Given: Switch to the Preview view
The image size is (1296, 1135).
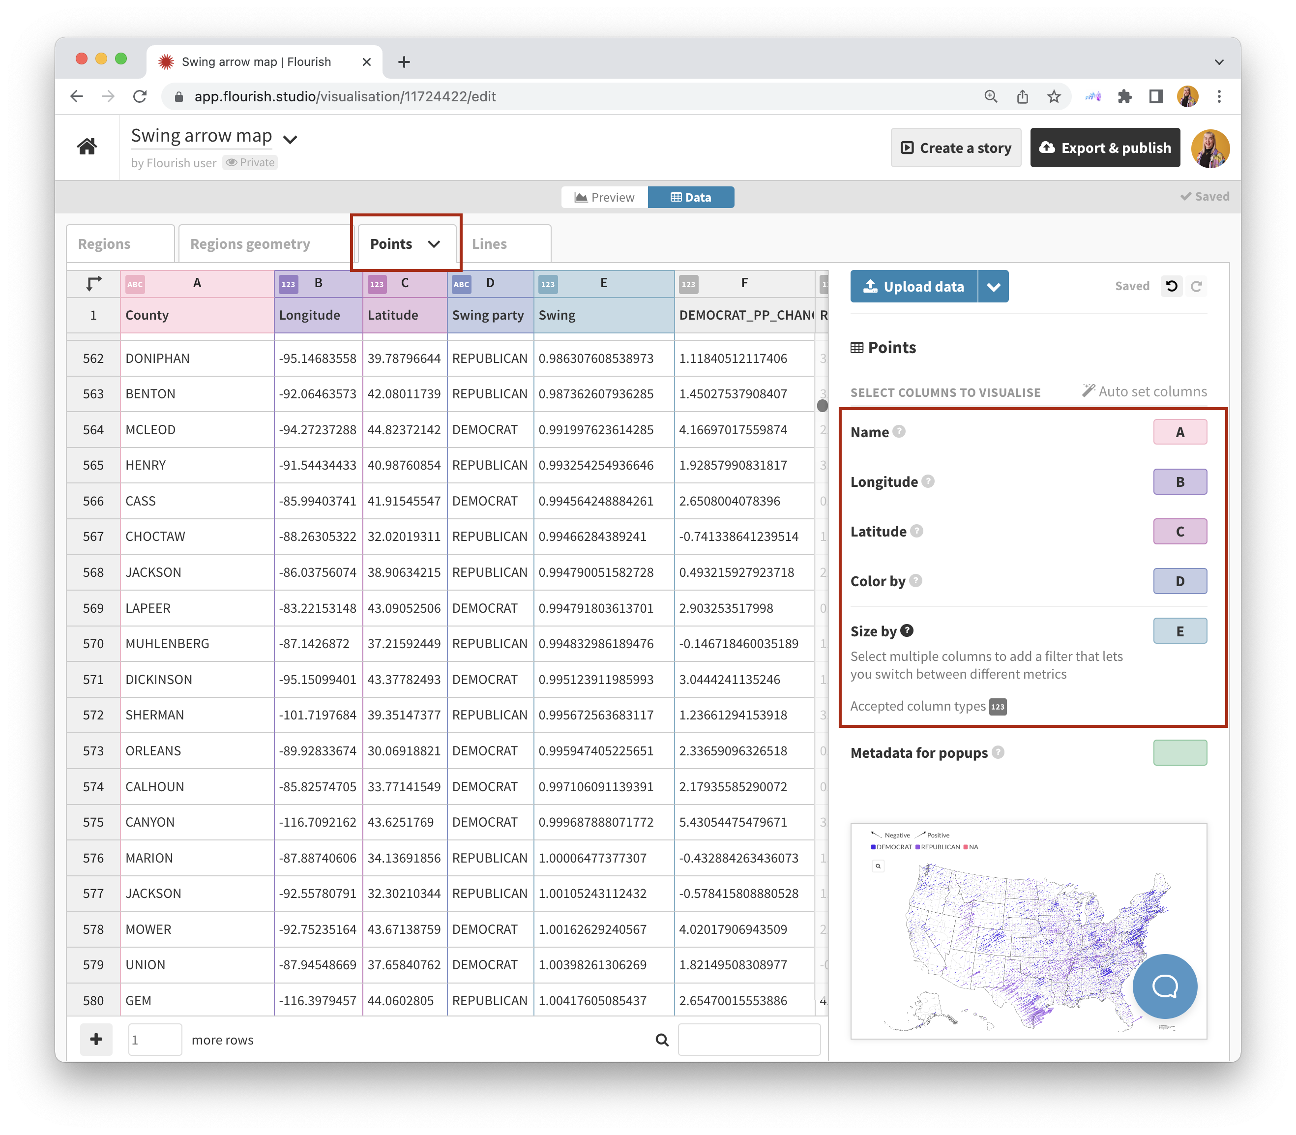Looking at the screenshot, I should [604, 197].
